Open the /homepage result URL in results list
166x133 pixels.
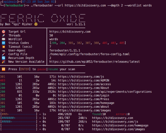tap(86, 103)
